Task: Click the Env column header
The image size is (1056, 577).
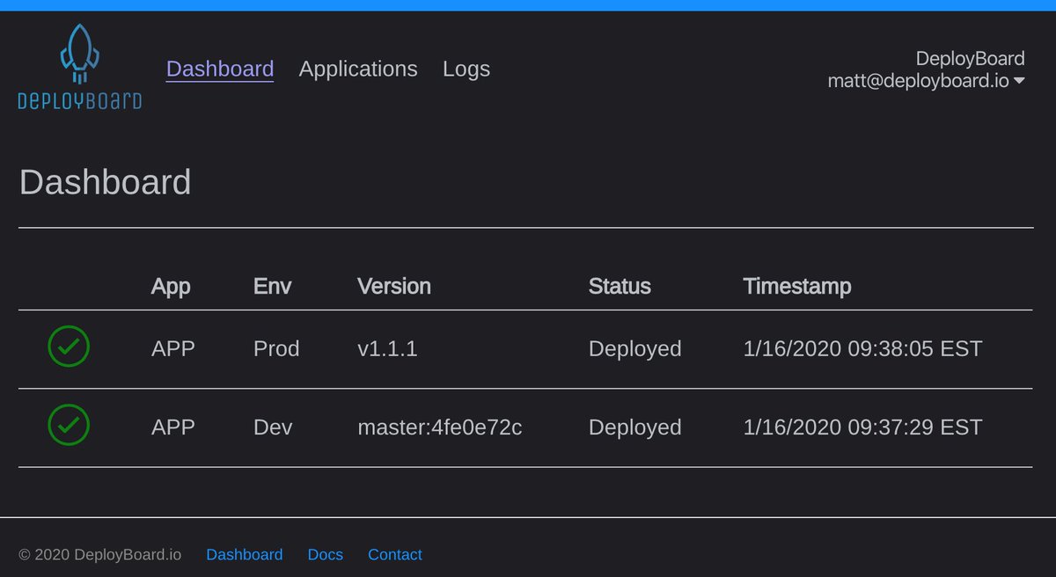Action: [x=272, y=286]
